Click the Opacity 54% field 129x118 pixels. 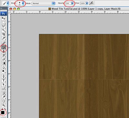tap(68, 3)
